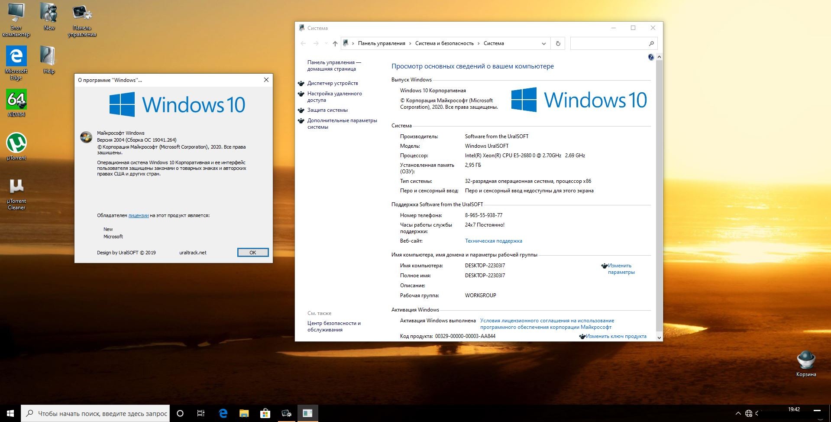This screenshot has width=831, height=422.
Task: Open Microsoft Store from taskbar
Action: pos(265,413)
